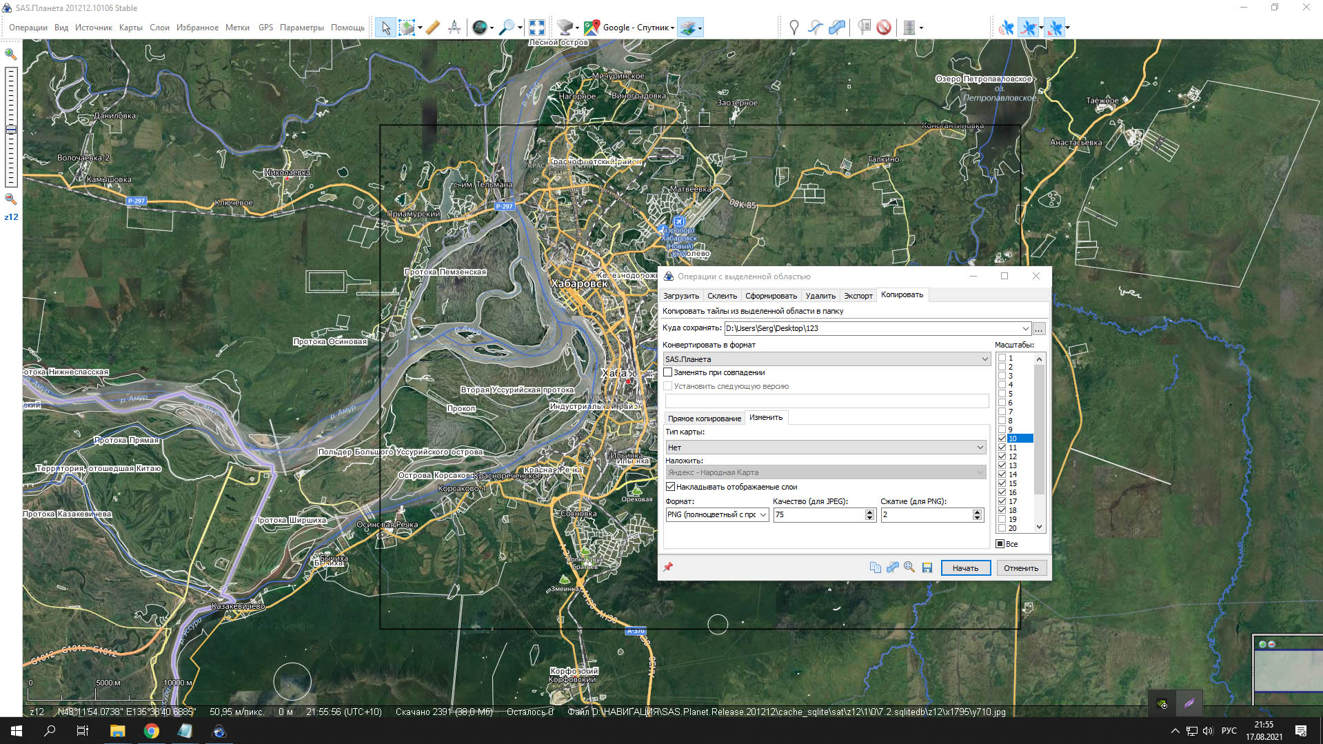Select the ruler distance measurement tool
The height and width of the screenshot is (744, 1323).
pos(432,28)
